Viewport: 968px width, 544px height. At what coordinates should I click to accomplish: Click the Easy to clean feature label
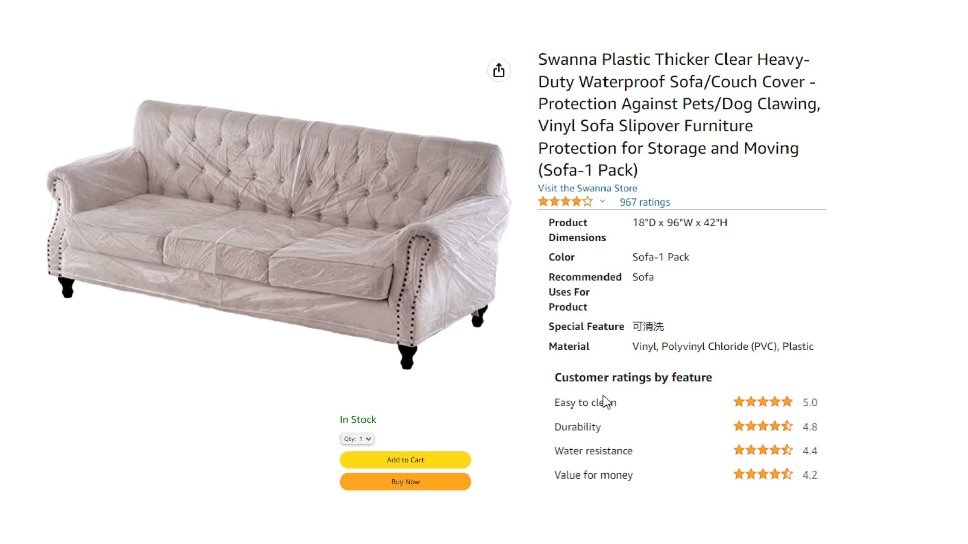click(x=585, y=402)
